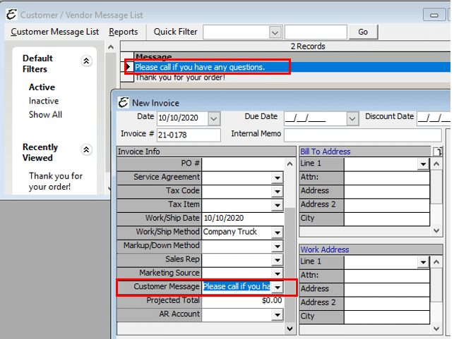Click the Message column header
This screenshot has width=454, height=339.
292,56
